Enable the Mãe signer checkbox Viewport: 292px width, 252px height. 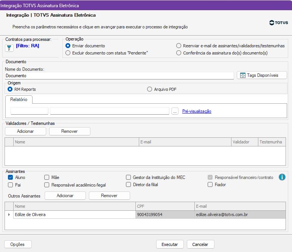[x=47, y=177]
